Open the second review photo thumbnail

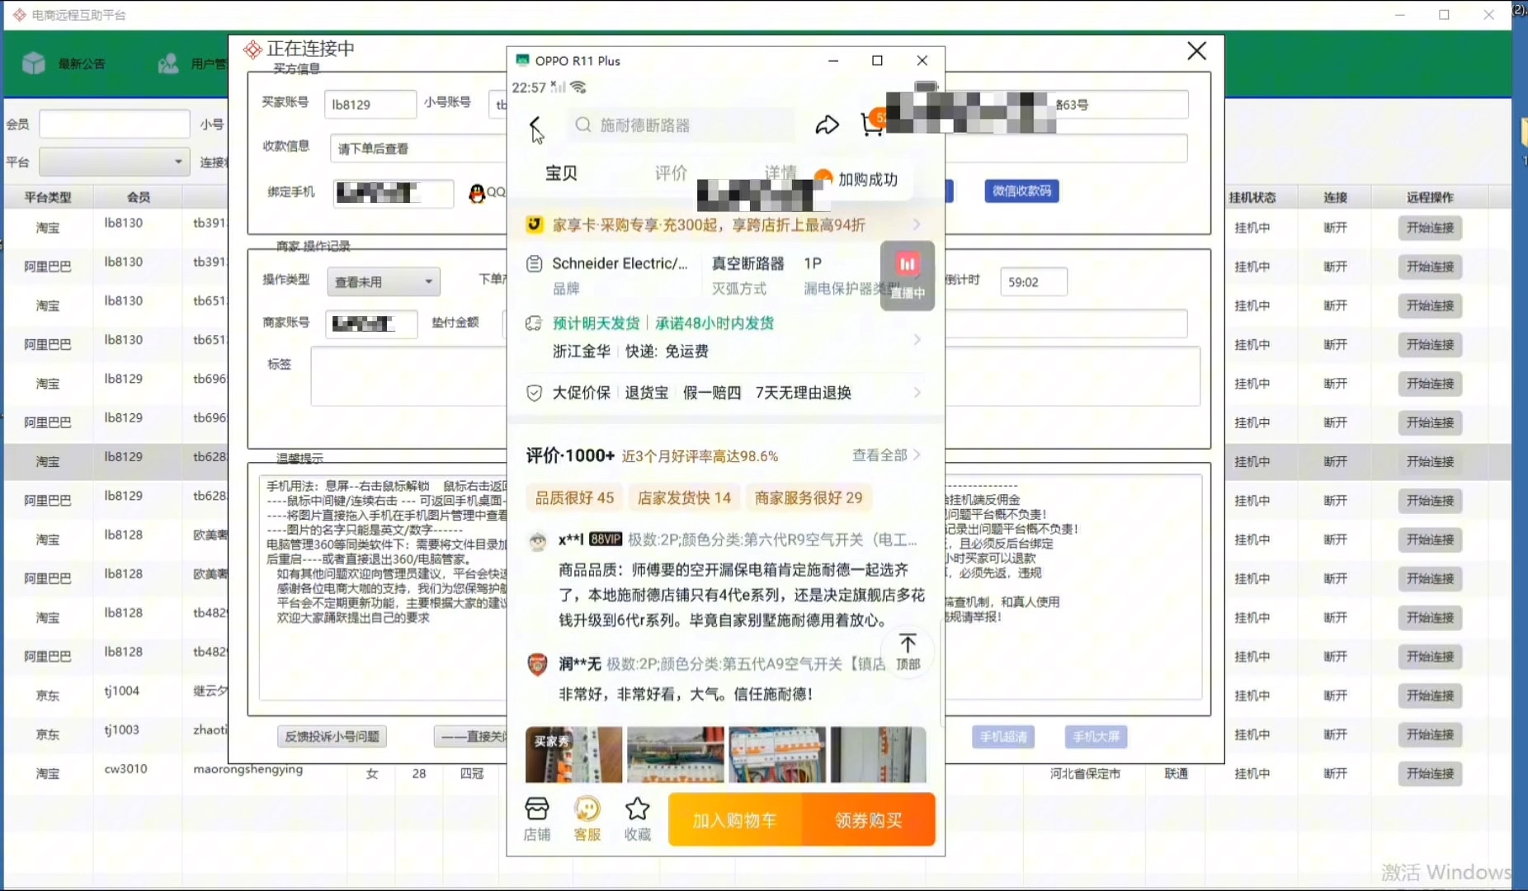[x=676, y=754]
